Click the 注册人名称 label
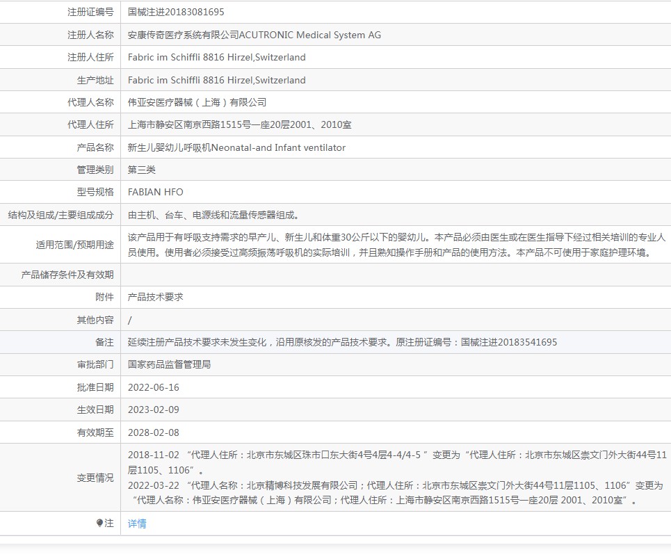671x559 pixels. (90, 35)
